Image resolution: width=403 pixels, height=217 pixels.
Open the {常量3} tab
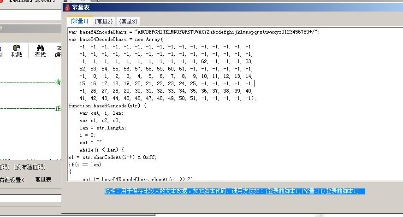[128, 21]
